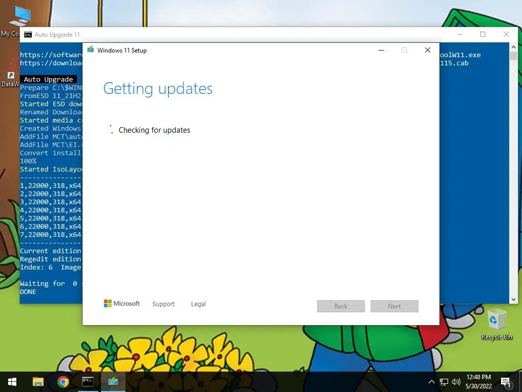522x392 pixels.
Task: Click the Auto Upgrade 11 console title icon
Action: click(28, 35)
